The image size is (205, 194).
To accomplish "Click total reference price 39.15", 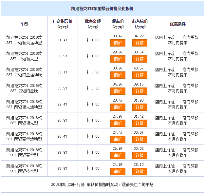I will (x=139, y=84).
